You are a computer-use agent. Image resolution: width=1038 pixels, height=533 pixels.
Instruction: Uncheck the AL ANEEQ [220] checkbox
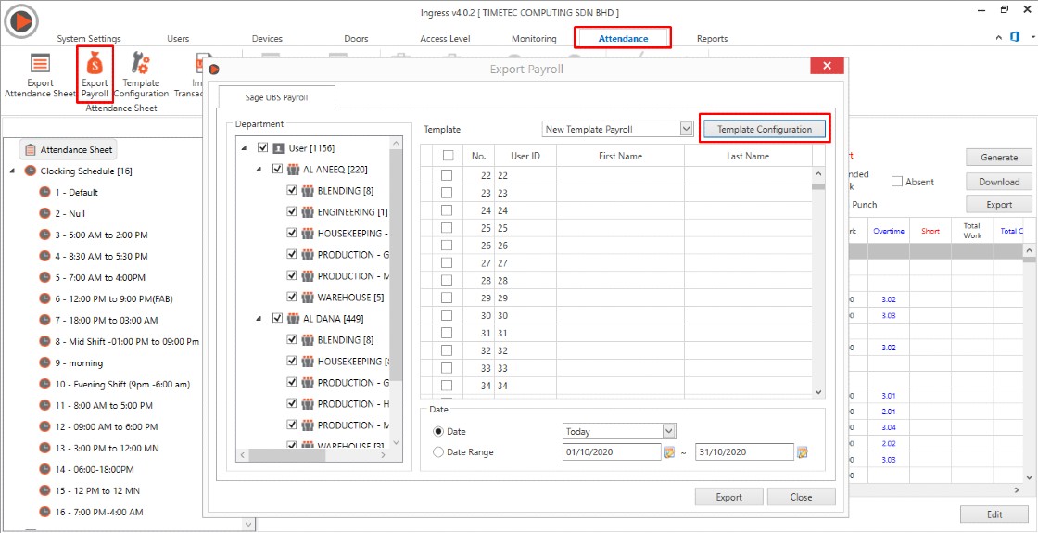click(277, 169)
